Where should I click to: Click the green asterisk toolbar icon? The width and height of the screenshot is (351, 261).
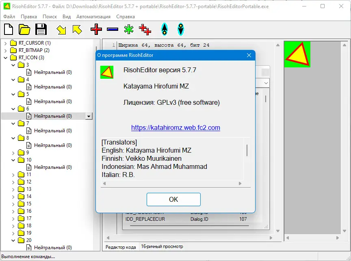coord(129,29)
